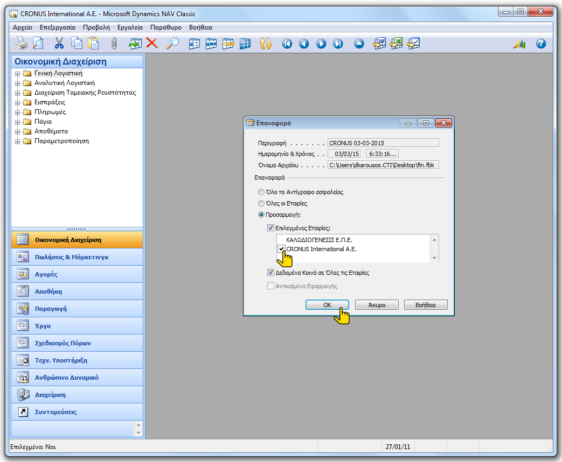
Task: Click the blue Help question-mark icon
Action: click(x=541, y=44)
